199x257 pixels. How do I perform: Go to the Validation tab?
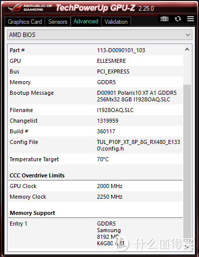pos(116,22)
